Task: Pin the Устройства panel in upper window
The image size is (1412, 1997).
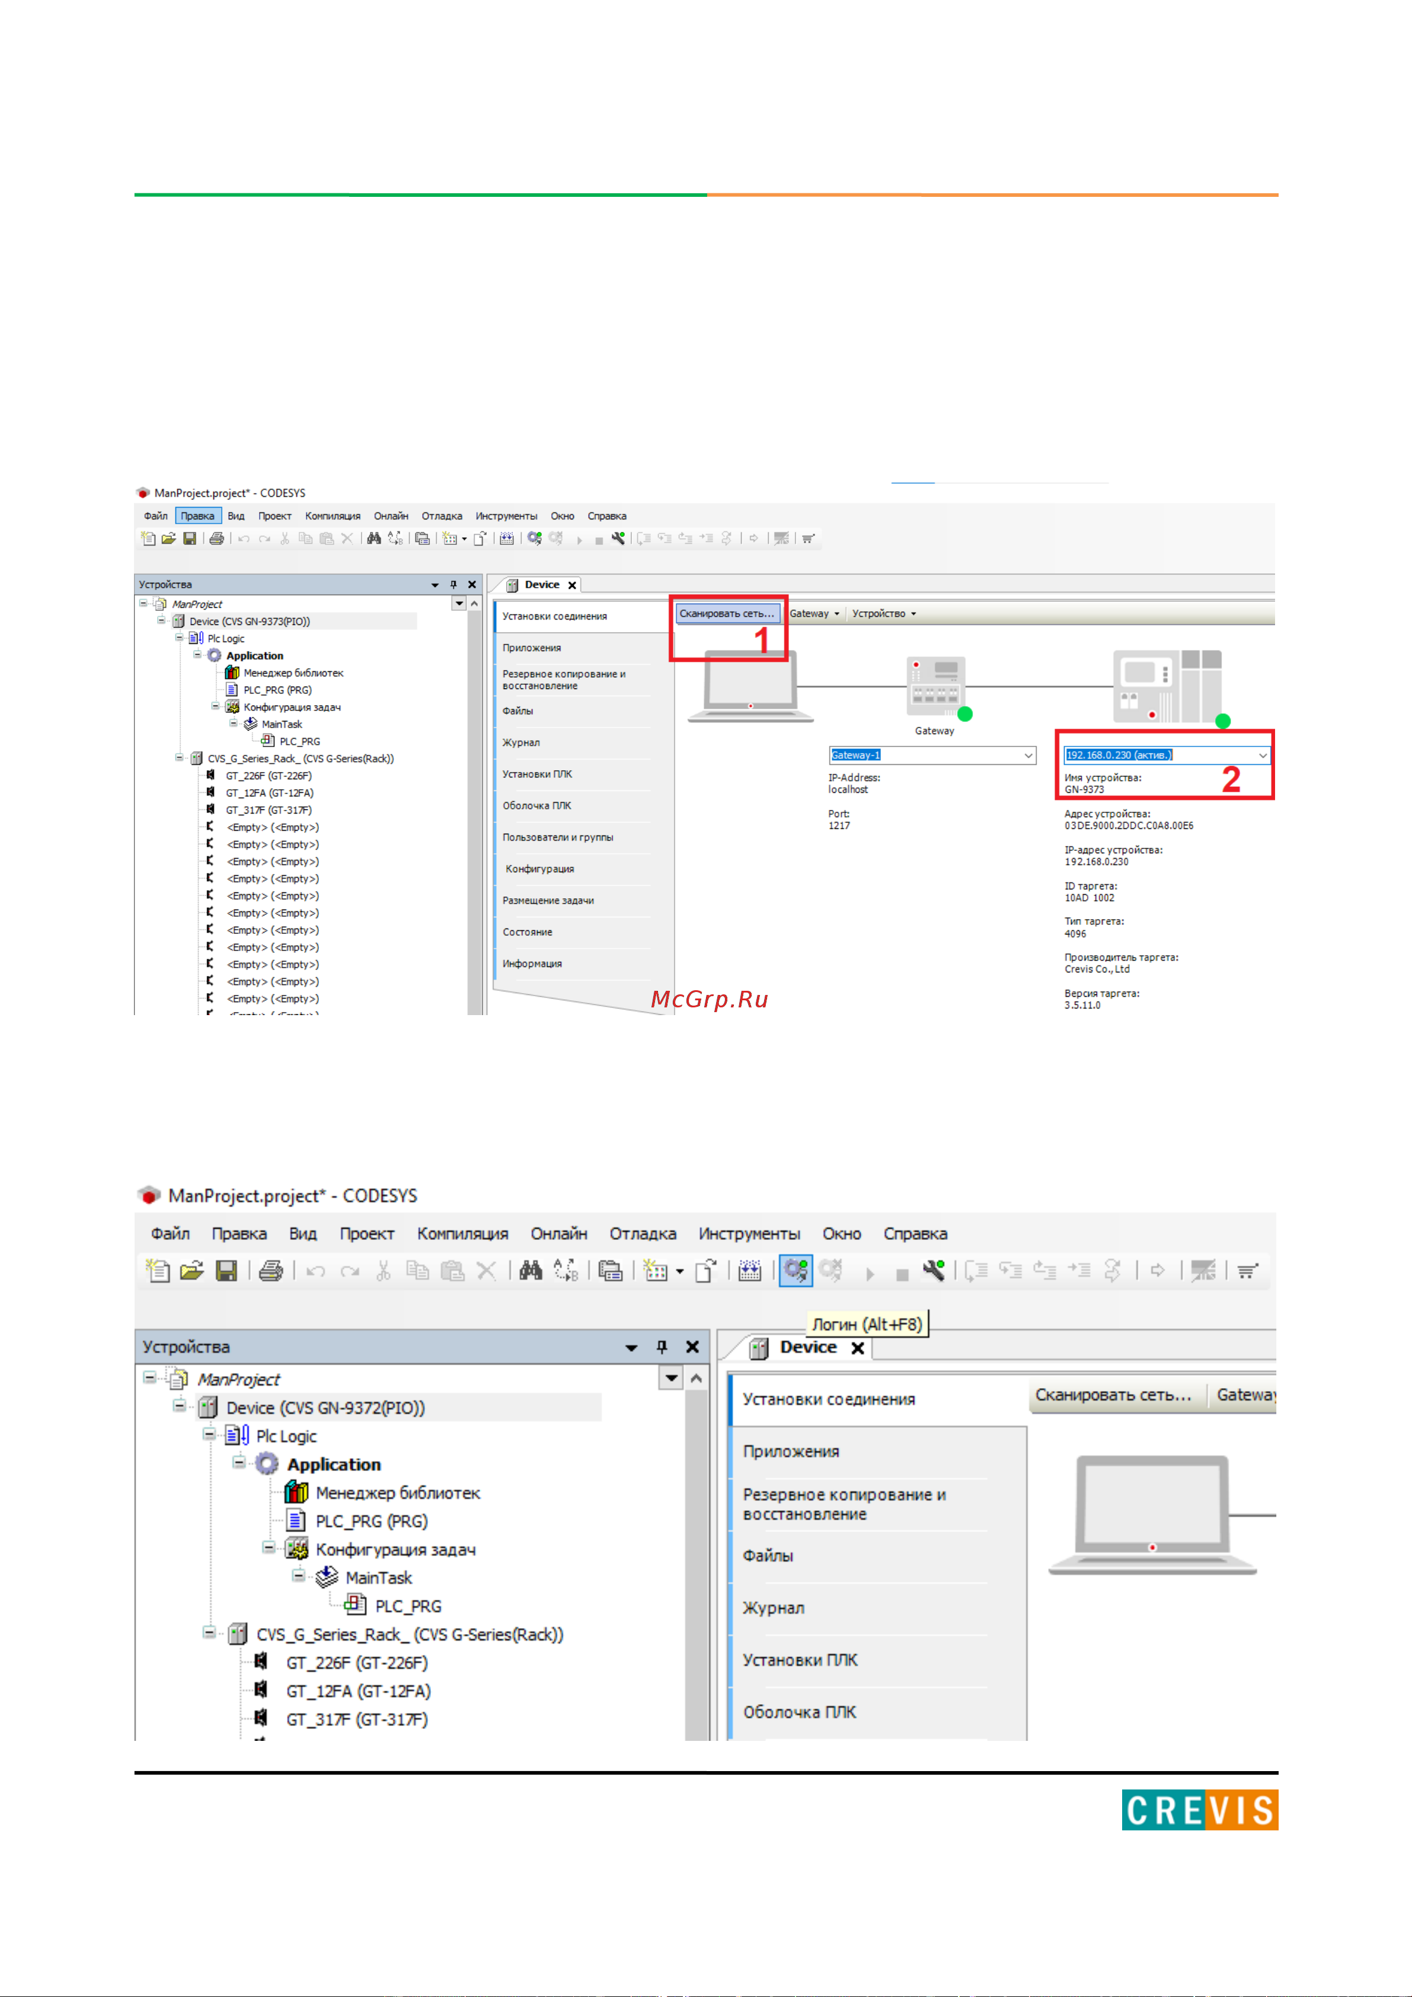Action: tap(453, 585)
